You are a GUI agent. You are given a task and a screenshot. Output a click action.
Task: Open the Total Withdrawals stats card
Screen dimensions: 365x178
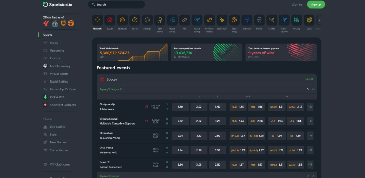tap(132, 53)
